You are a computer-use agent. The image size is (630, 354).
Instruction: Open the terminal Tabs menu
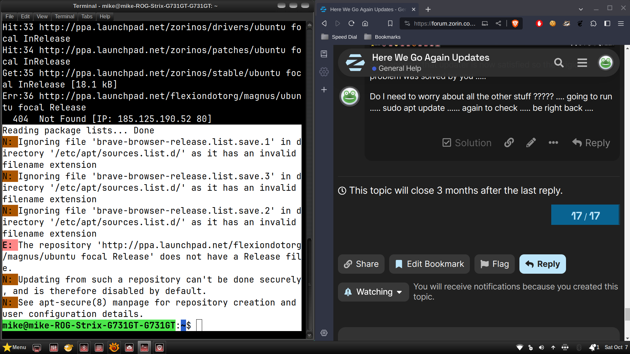[87, 16]
